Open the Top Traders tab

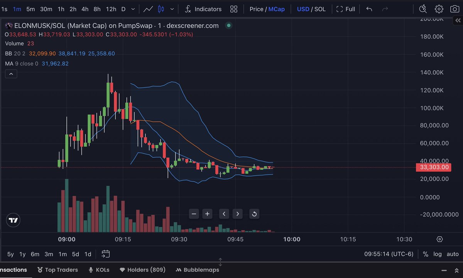[x=57, y=270]
